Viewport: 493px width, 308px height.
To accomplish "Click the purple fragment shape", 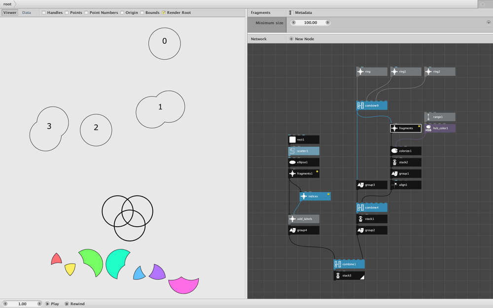I will coord(158,273).
